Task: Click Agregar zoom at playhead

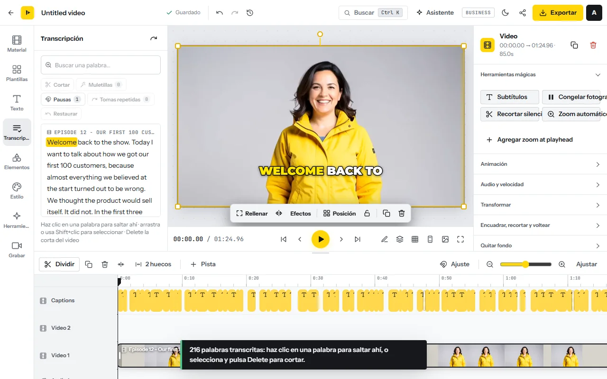Action: point(529,140)
